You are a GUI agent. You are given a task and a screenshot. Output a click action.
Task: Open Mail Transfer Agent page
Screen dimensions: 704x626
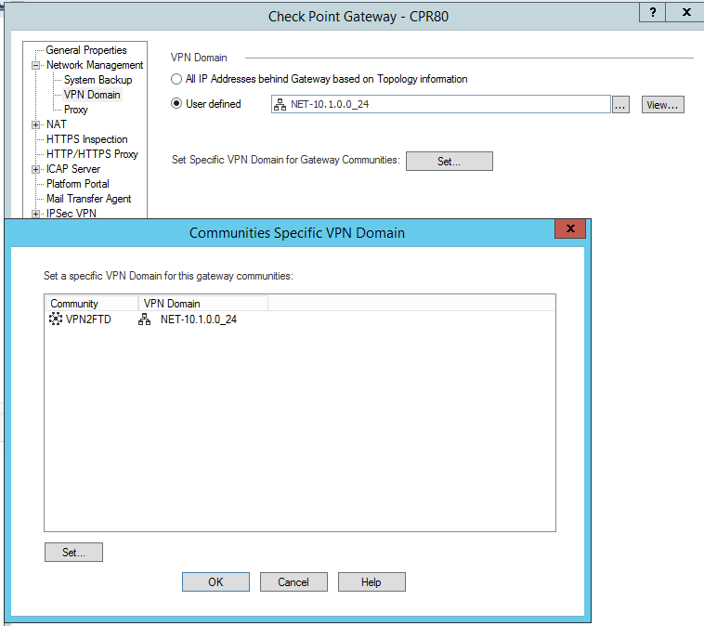(x=89, y=199)
